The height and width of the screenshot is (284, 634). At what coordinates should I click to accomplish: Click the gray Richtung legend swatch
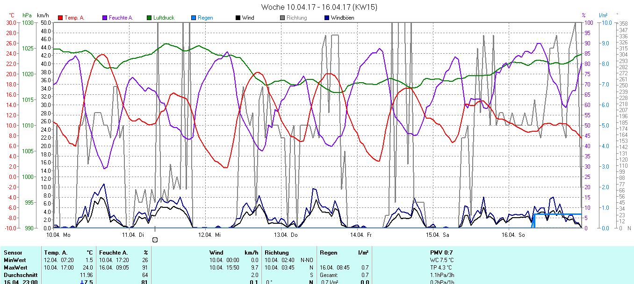point(282,18)
